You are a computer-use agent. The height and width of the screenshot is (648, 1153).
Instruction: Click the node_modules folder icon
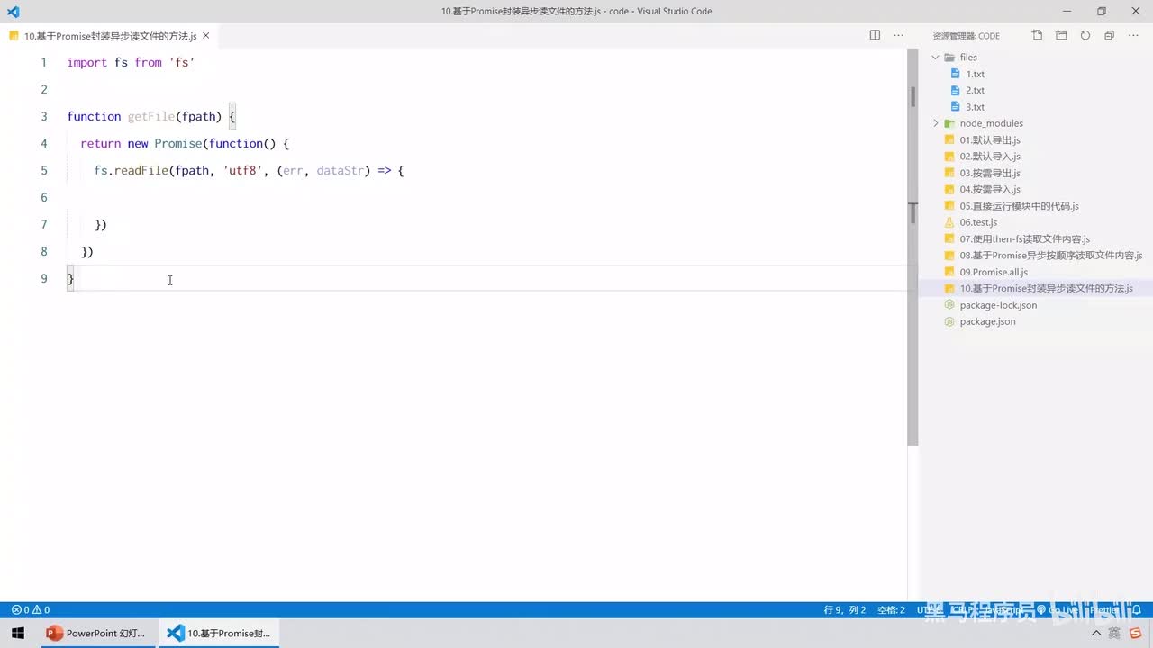coord(949,123)
